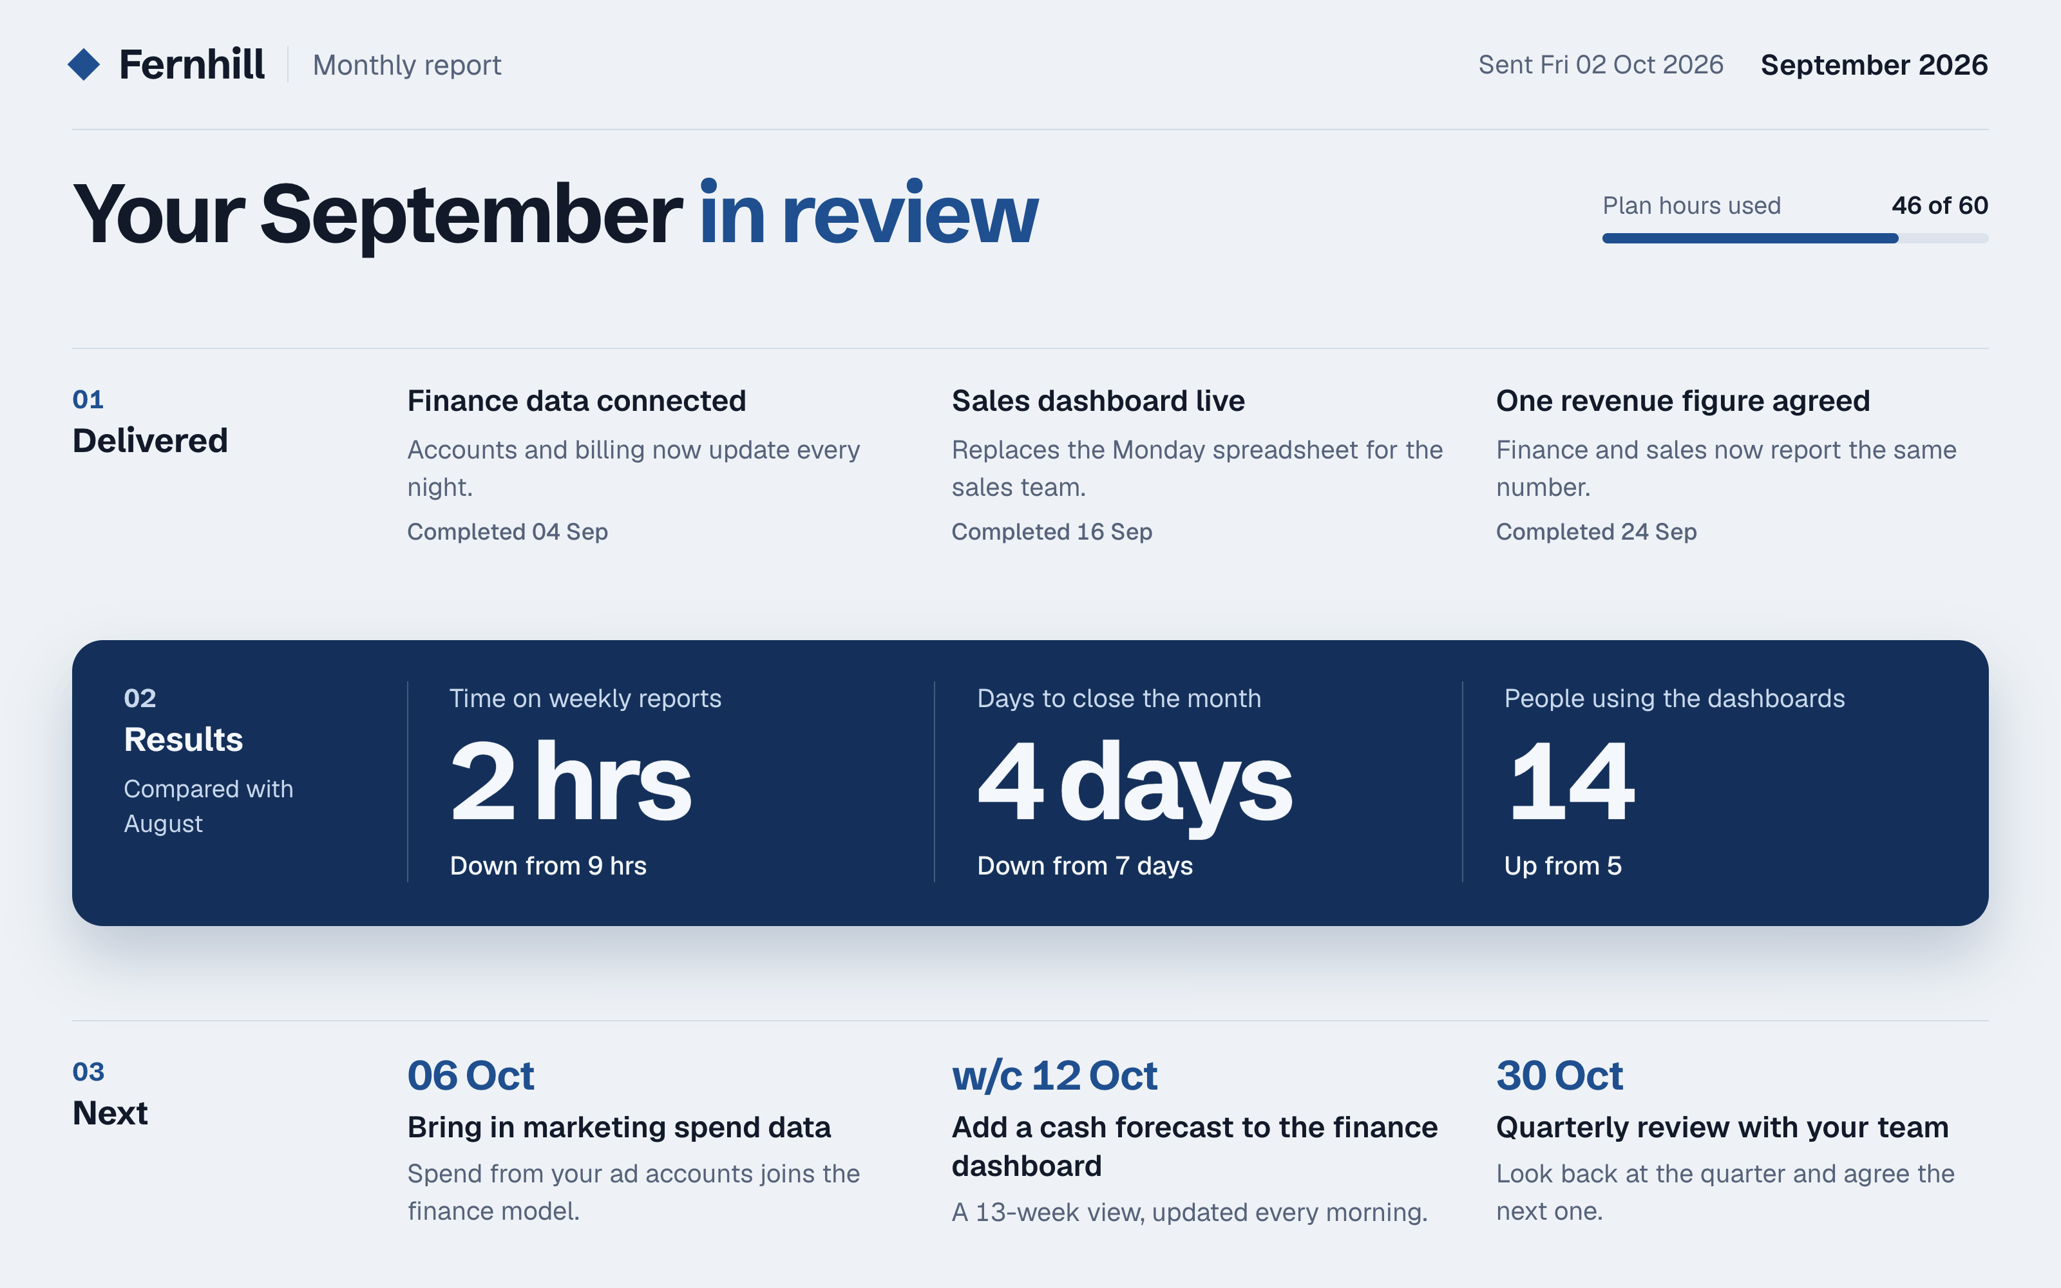Click 'Completed 24 Sep' date

click(1596, 531)
